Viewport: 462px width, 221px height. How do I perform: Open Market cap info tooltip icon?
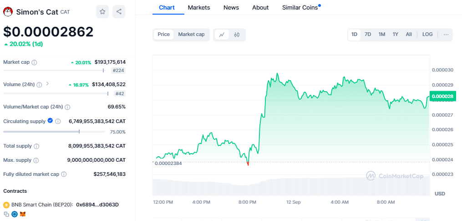pyautogui.click(x=34, y=62)
